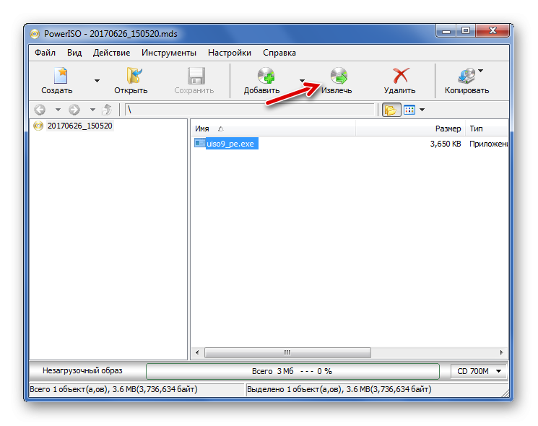Open dropdown arrow next to Создать
Screen dimensions: 538x426
97,81
